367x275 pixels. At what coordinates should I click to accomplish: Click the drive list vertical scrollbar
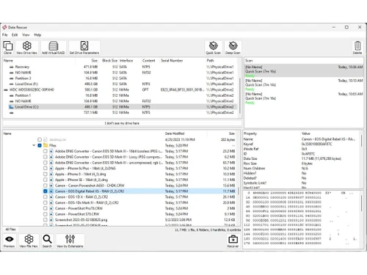point(240,95)
